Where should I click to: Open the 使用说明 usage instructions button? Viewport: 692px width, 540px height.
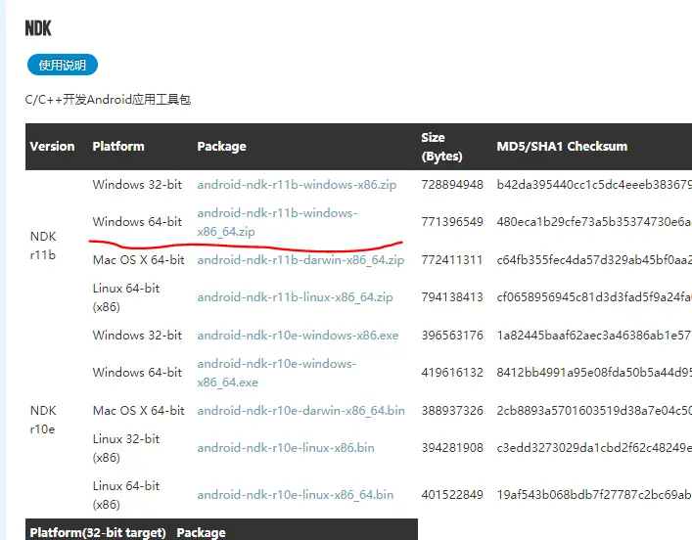[x=63, y=65]
